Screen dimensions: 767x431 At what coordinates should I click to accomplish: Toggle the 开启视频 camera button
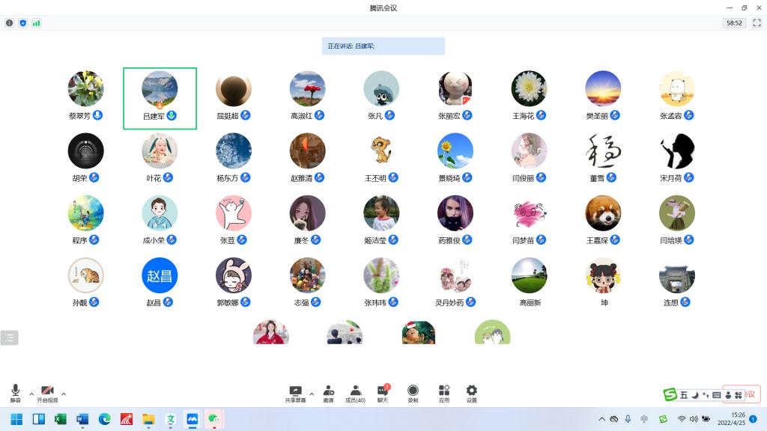(47, 391)
